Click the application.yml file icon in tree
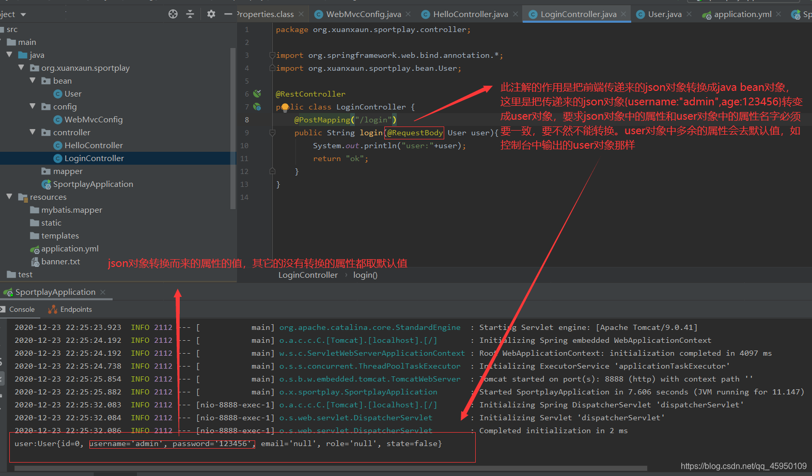 [x=35, y=249]
